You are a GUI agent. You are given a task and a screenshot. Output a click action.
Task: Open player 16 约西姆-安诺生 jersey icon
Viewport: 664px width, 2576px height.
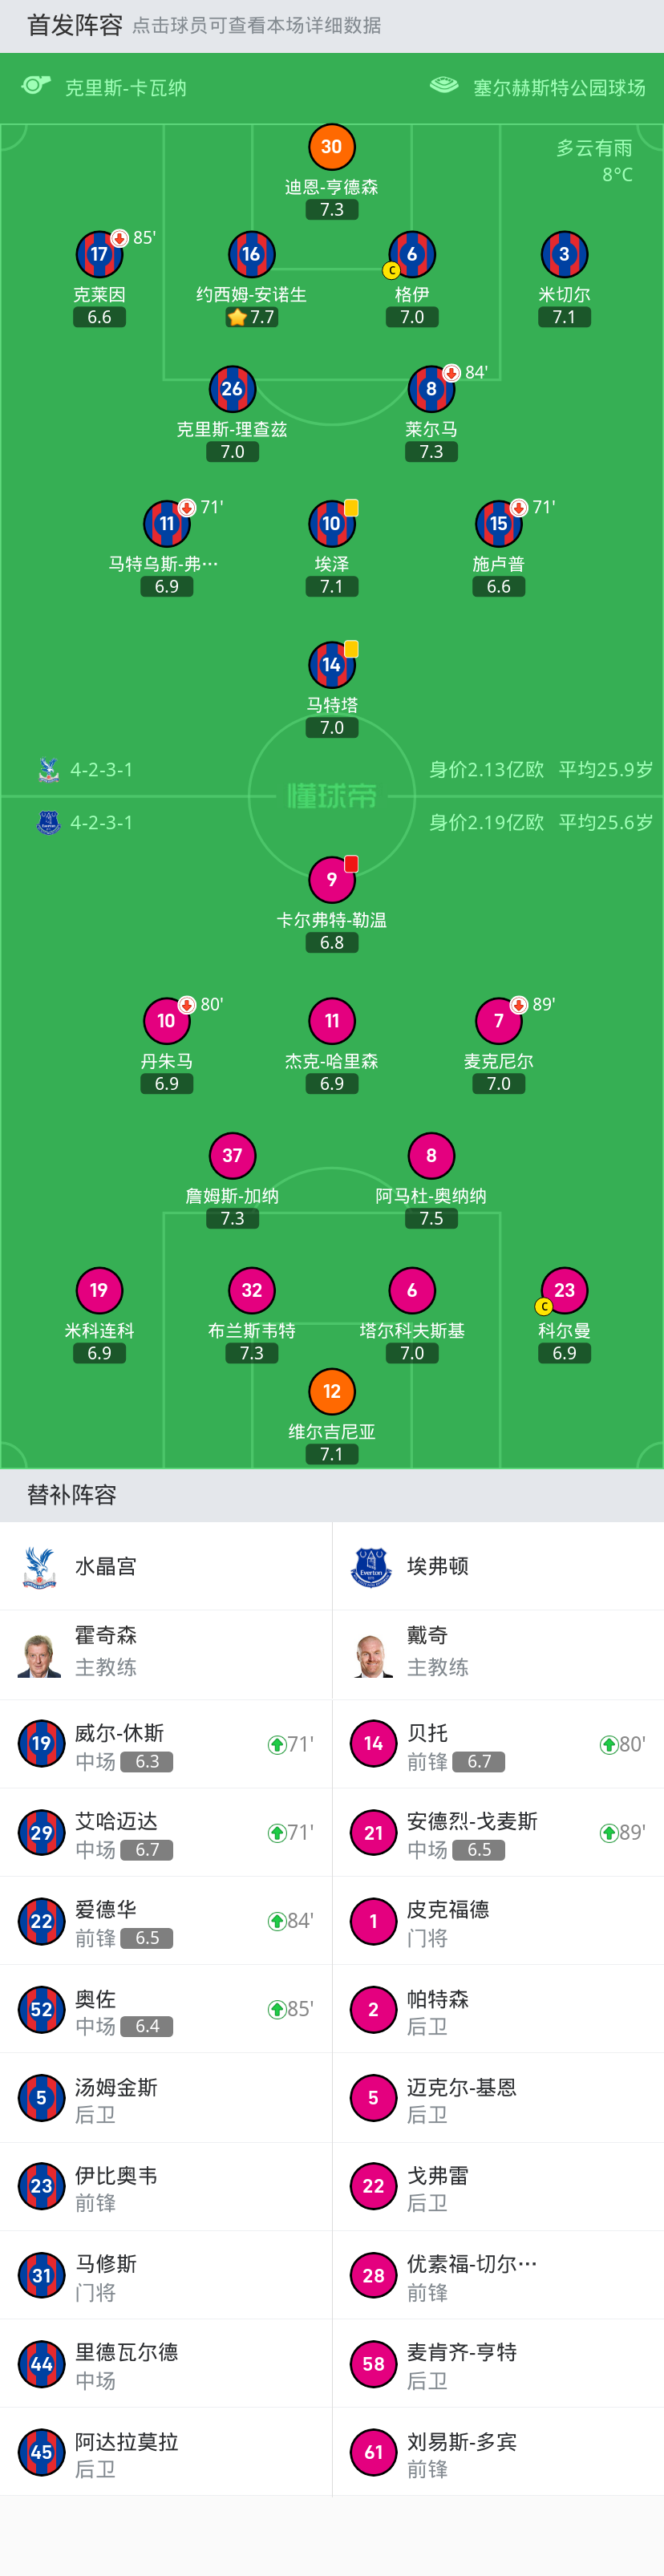coord(251,255)
